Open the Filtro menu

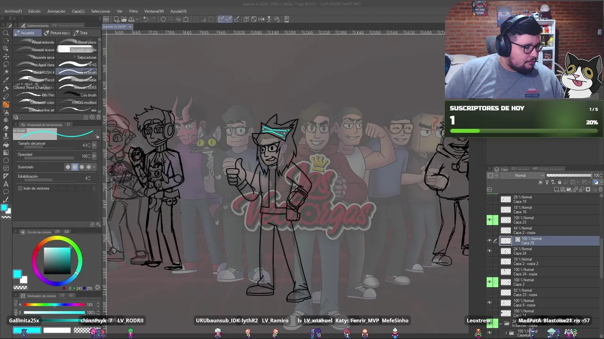pyautogui.click(x=134, y=11)
